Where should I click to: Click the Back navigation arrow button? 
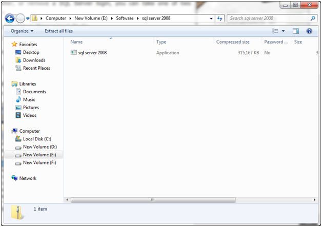point(10,18)
